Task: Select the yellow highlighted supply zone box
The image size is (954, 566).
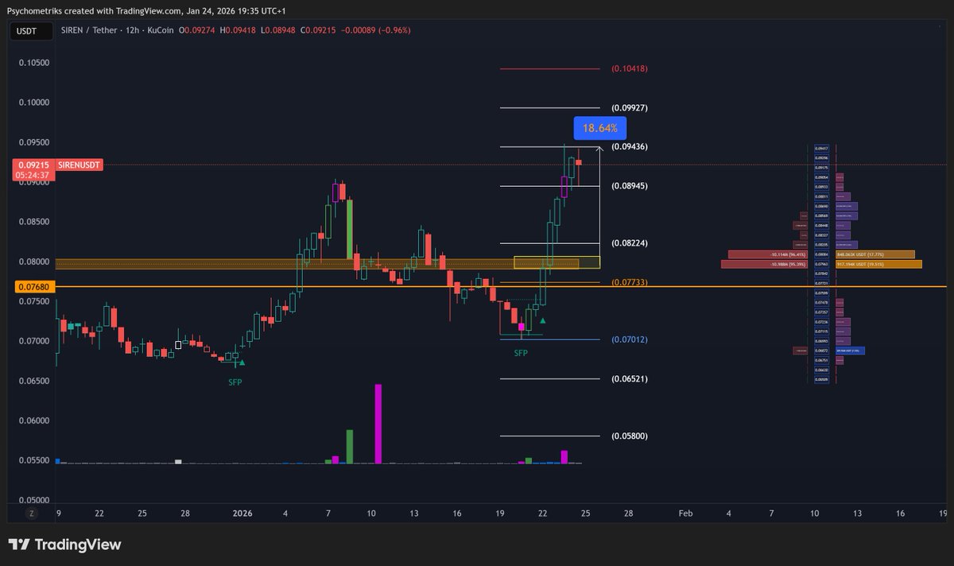Action: (556, 262)
